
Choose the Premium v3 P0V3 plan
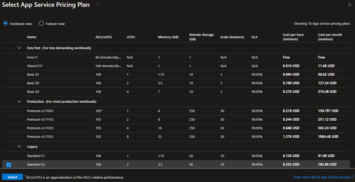pyautogui.click(x=176, y=111)
